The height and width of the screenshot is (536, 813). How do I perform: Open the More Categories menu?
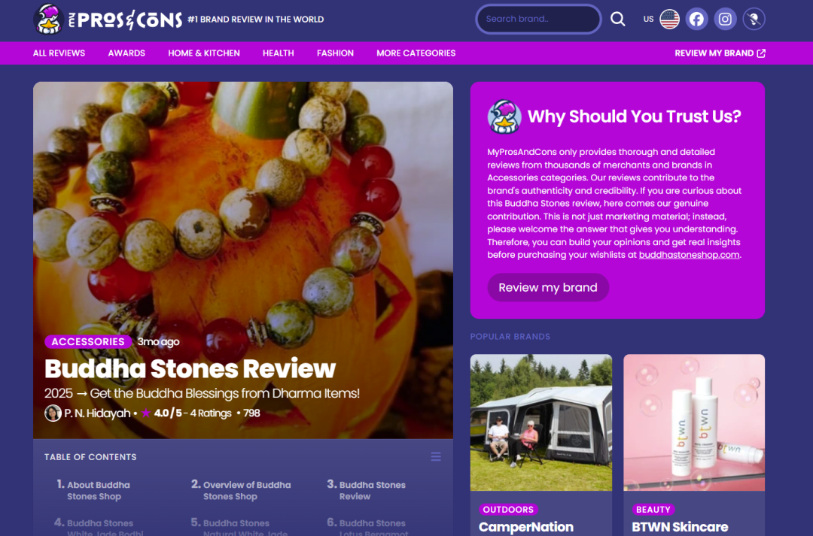pyautogui.click(x=416, y=53)
